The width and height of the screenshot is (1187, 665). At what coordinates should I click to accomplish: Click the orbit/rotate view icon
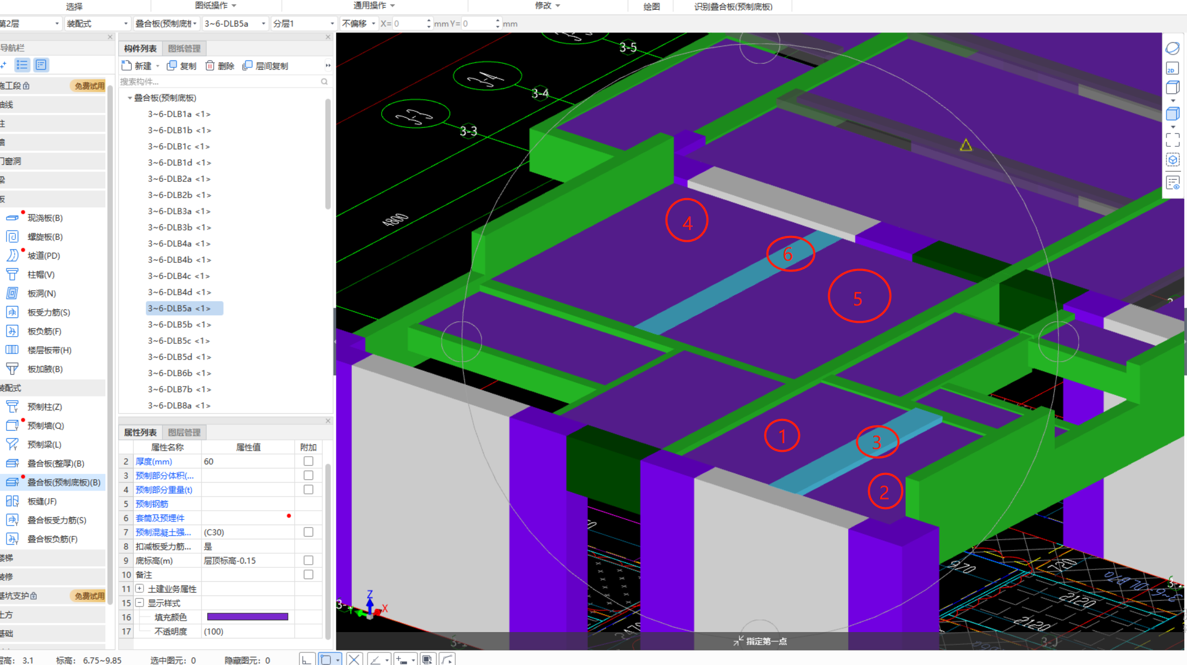click(x=1172, y=49)
